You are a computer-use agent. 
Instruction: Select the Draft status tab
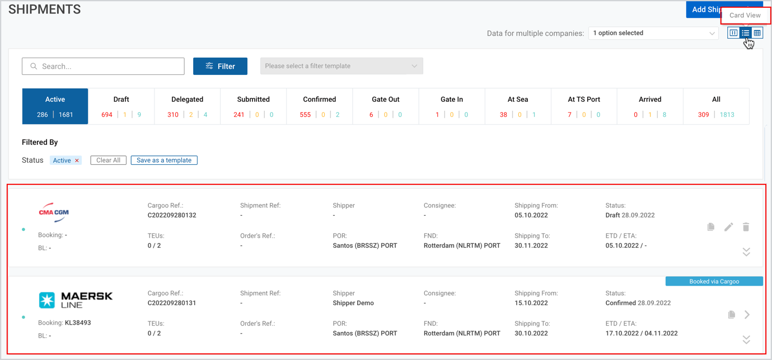pyautogui.click(x=121, y=106)
